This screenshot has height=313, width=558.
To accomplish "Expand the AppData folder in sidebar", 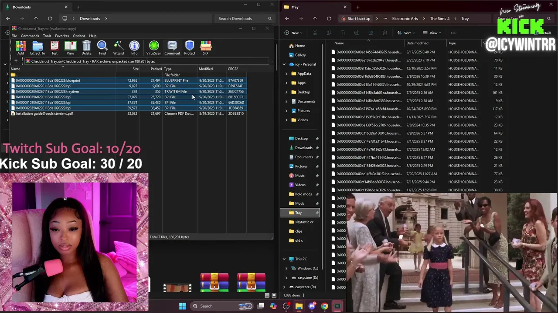I will click(286, 74).
